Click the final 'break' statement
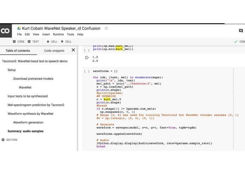 tap(101, 147)
